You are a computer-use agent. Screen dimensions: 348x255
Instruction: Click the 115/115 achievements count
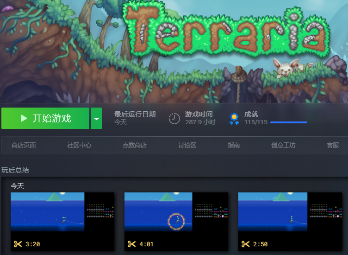[x=256, y=122]
